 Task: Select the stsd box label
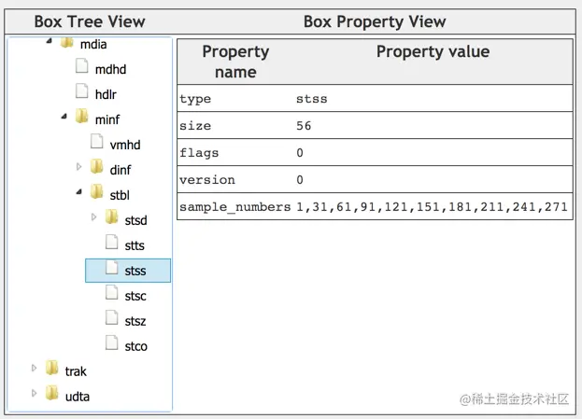click(x=135, y=220)
